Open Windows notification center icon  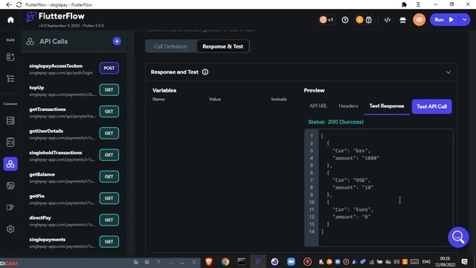[x=464, y=261]
